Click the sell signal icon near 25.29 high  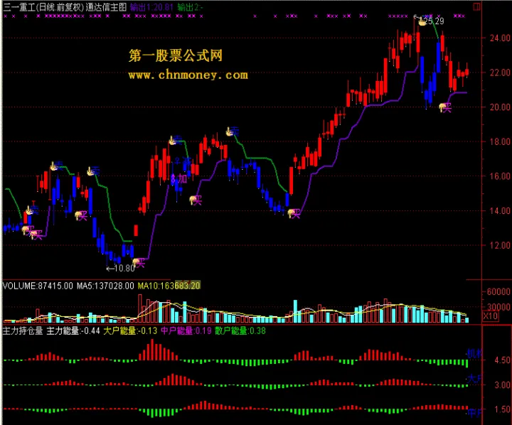click(422, 21)
